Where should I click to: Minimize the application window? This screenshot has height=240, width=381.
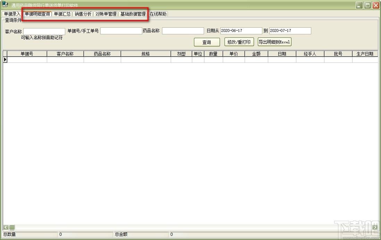(x=359, y=5)
